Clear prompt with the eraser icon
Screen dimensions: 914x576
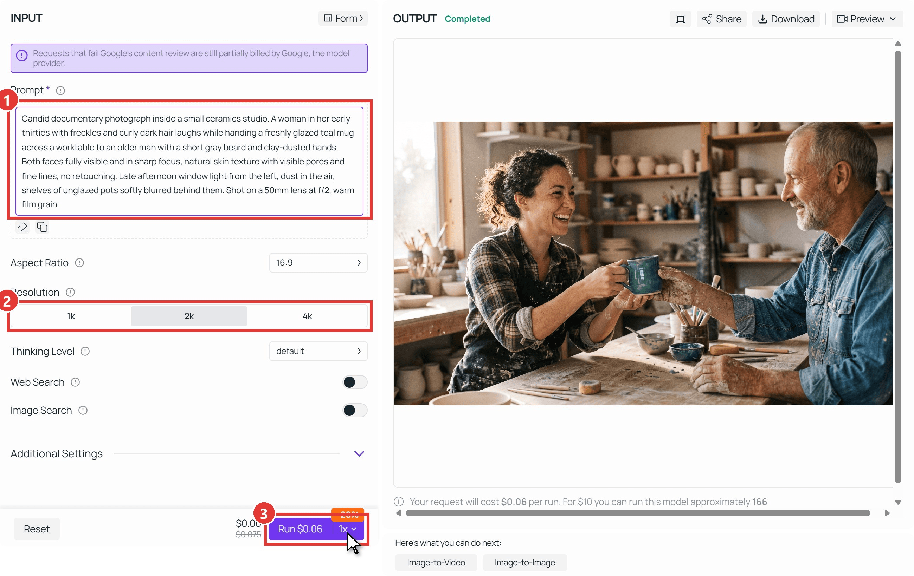[x=23, y=227]
